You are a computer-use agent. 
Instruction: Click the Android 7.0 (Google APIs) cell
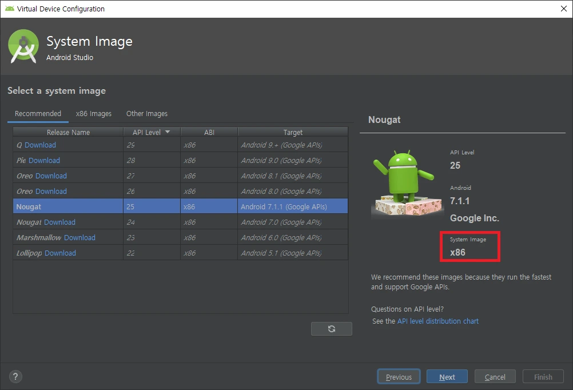pos(293,222)
